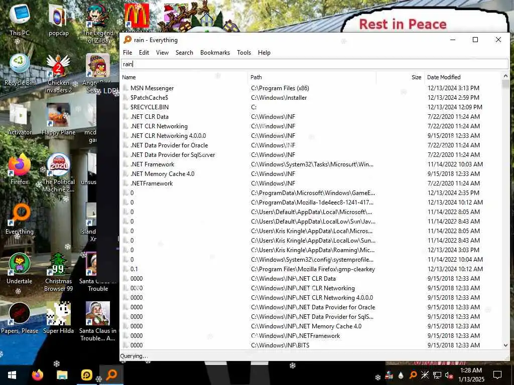Image resolution: width=514 pixels, height=385 pixels.
Task: Open Christmas Browser 99 shortcut
Action: 58,272
